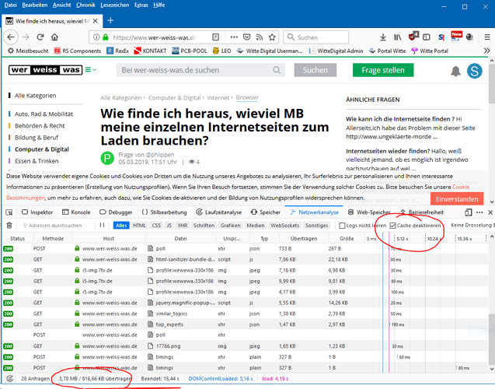Open devtools options three-dot menu

pyautogui.click(x=479, y=212)
